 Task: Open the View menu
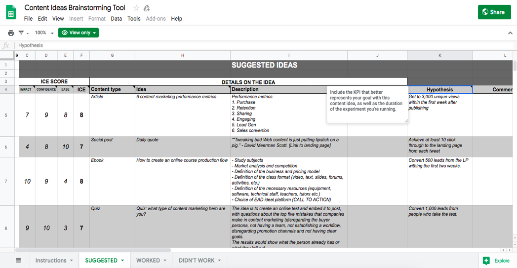[x=58, y=19]
